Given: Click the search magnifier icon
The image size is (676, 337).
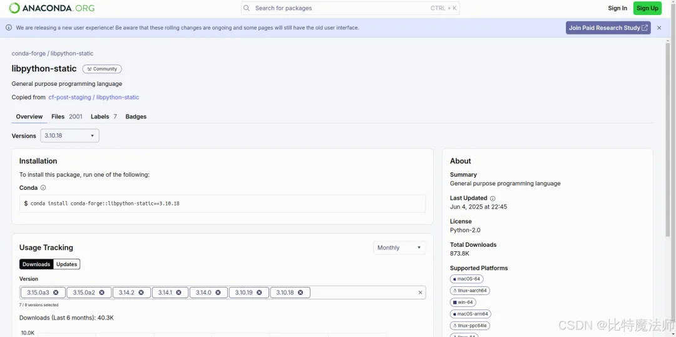Looking at the screenshot, I should [x=247, y=8].
